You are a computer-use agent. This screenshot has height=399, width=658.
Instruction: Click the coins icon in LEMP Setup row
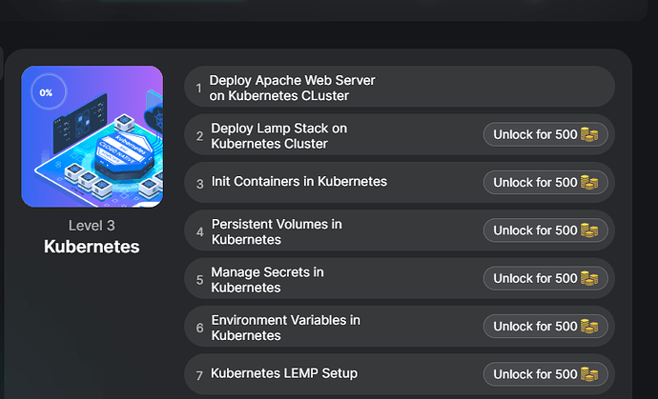click(x=589, y=374)
